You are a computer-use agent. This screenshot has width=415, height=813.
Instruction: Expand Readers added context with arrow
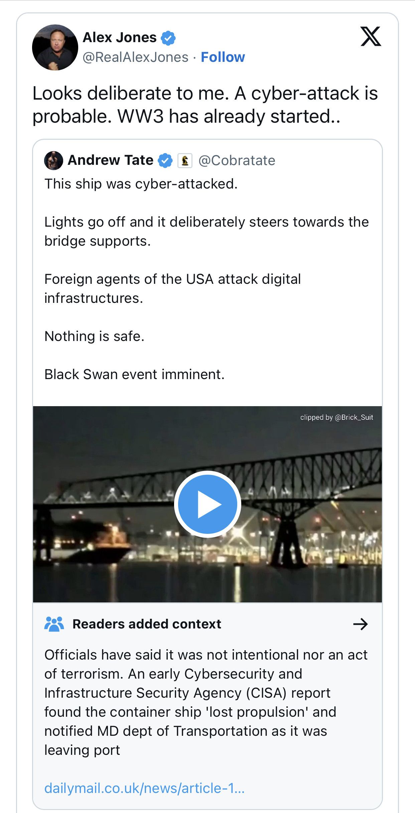tap(360, 624)
